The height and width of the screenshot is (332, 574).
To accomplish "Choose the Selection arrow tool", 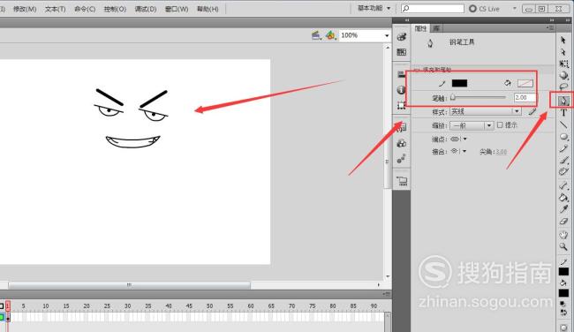I will [x=563, y=41].
